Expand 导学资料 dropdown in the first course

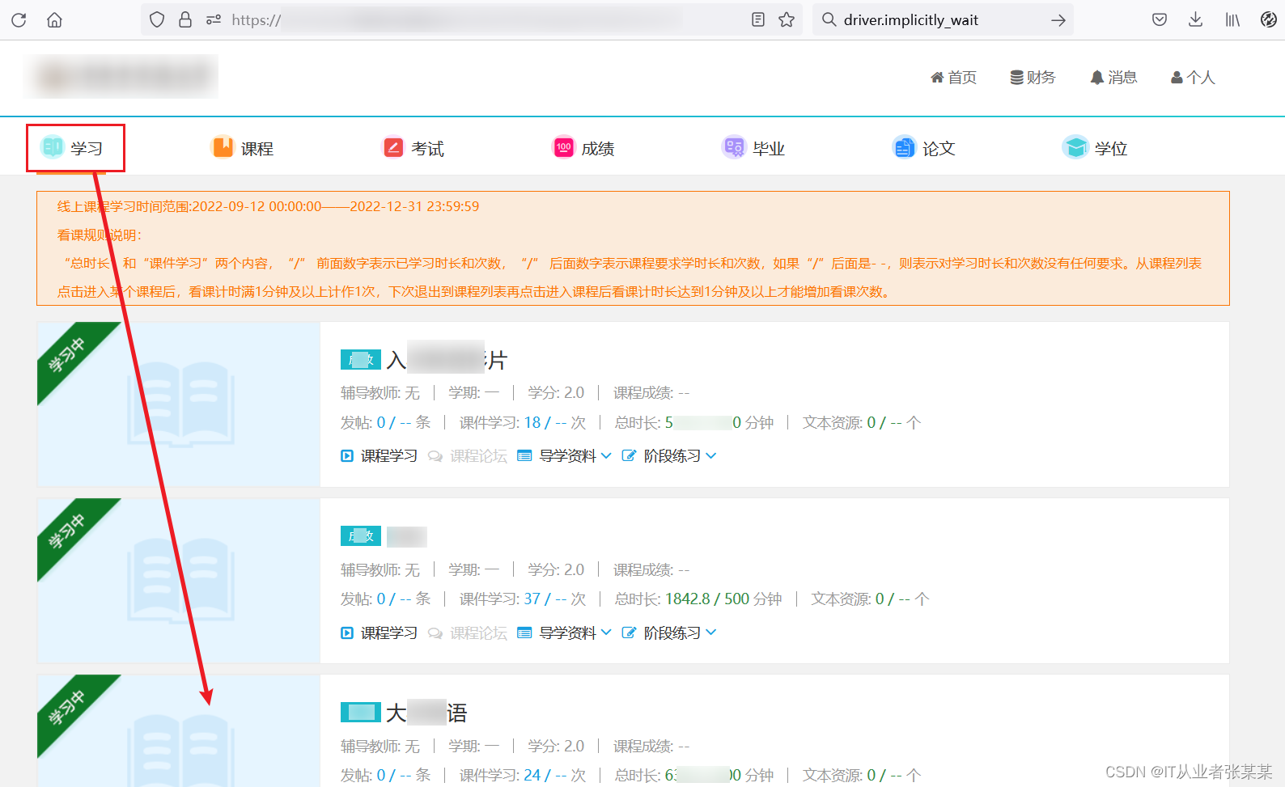[564, 456]
